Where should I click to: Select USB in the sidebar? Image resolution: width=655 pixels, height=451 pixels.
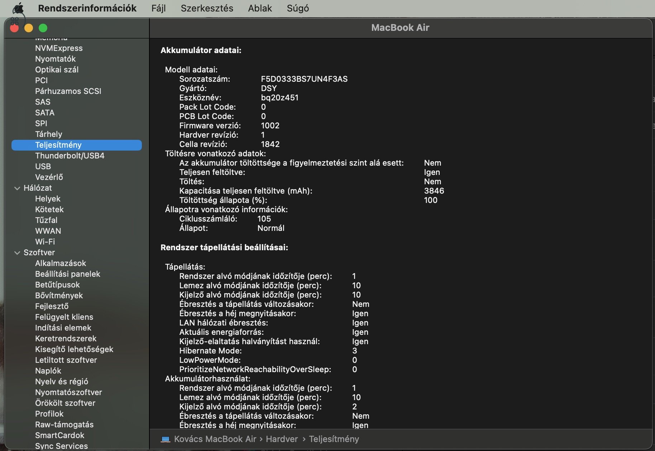click(43, 166)
